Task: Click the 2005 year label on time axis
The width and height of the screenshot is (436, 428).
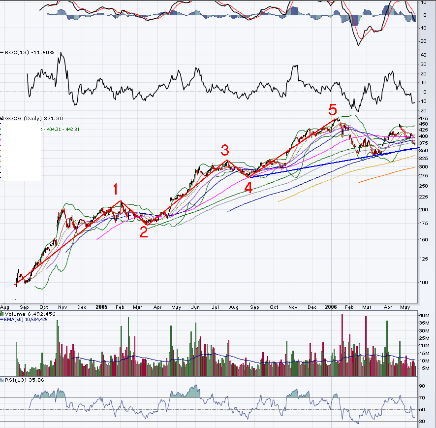Action: tap(101, 307)
